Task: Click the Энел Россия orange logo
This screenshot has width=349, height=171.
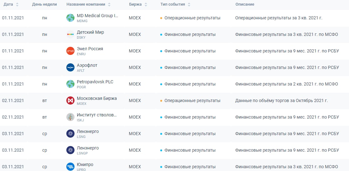Action: click(70, 51)
